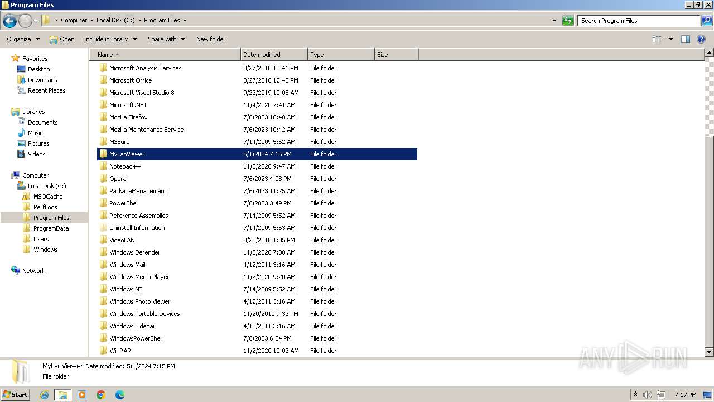Click the New folder button
This screenshot has height=402, width=714.
[211, 39]
